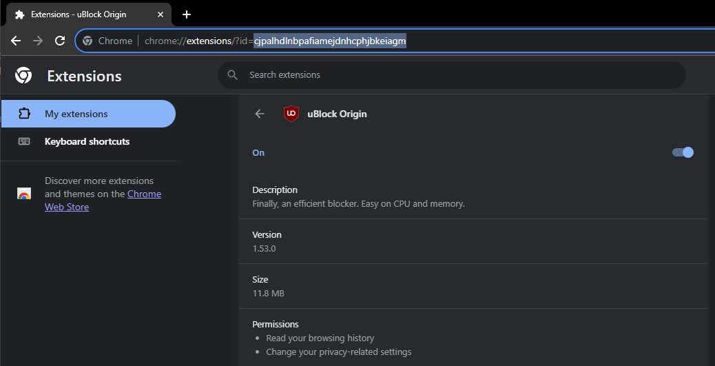This screenshot has height=366, width=715.
Task: Focus the Search extensions field
Action: click(451, 75)
